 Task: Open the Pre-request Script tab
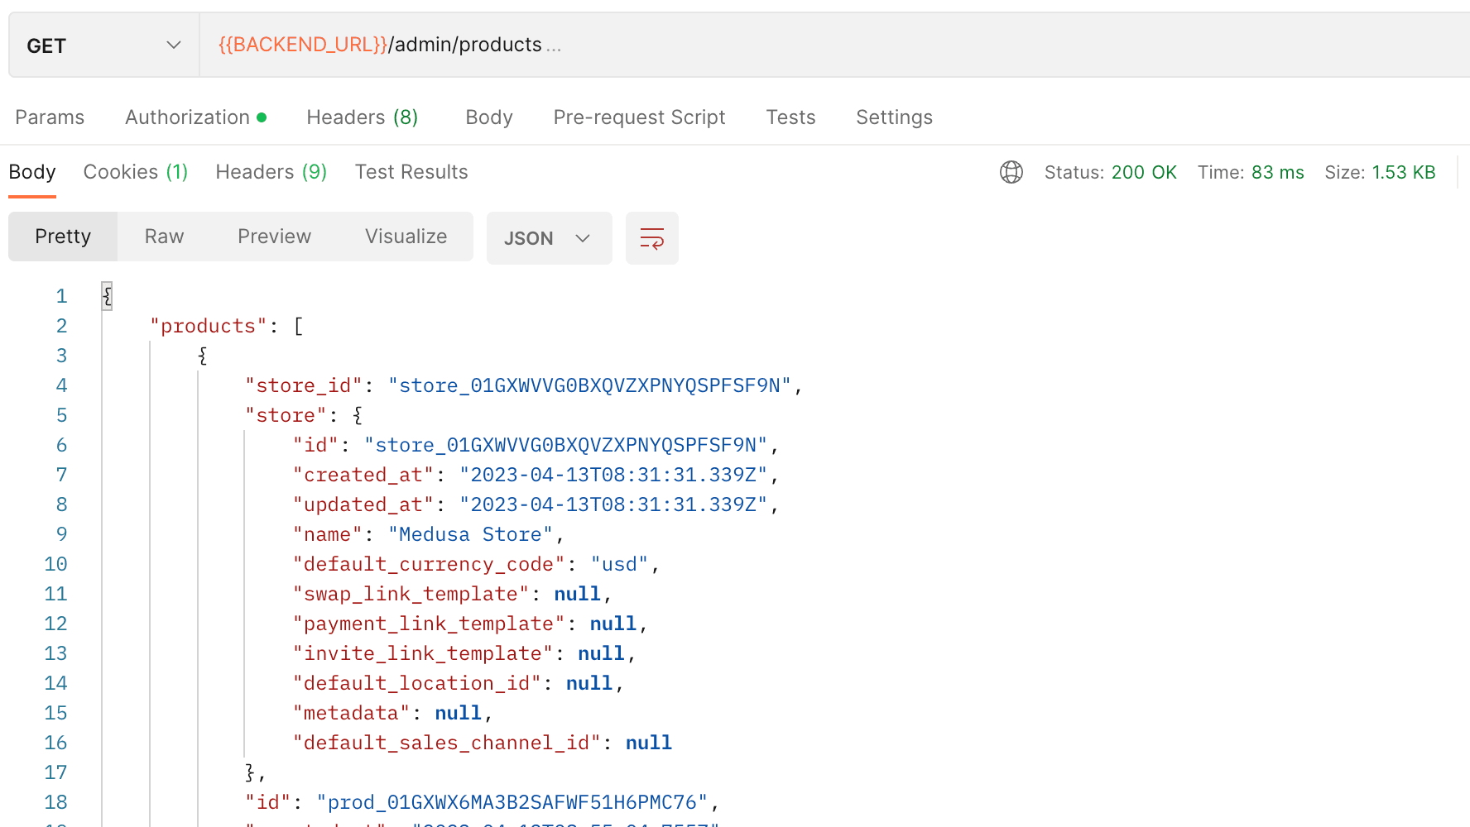click(x=639, y=117)
